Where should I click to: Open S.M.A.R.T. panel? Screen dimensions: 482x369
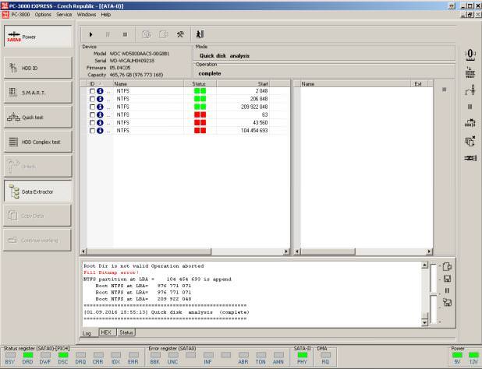pyautogui.click(x=37, y=93)
